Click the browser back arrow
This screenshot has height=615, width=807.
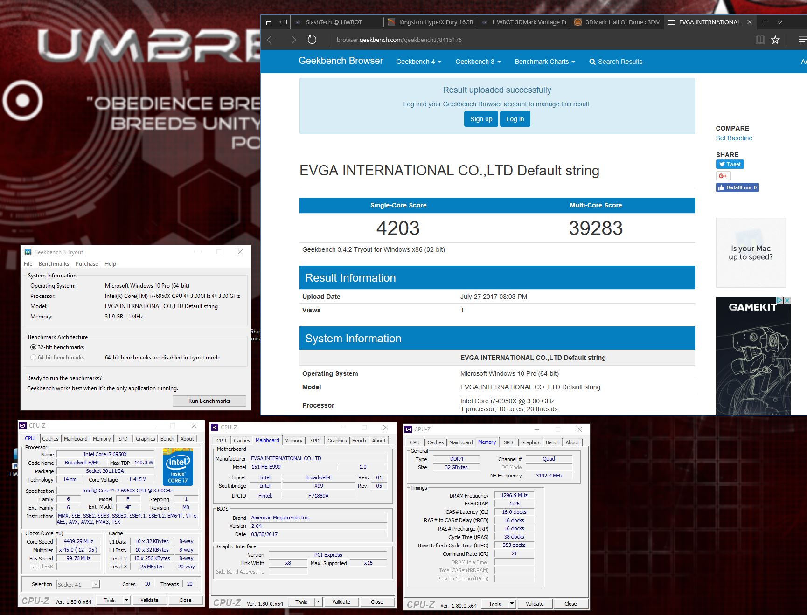pos(271,40)
